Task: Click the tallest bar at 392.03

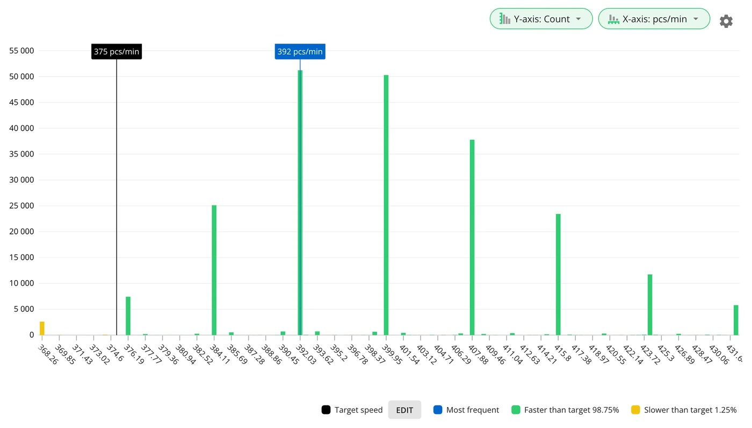Action: pyautogui.click(x=300, y=203)
